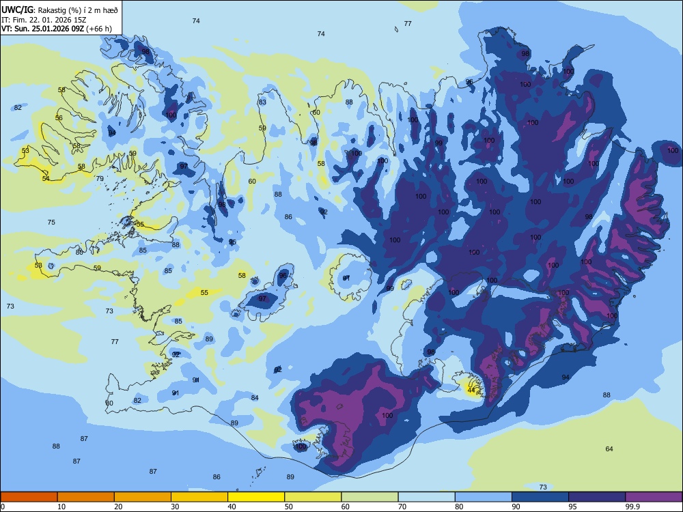Select the bright yellow 40–50 legend swatch

click(x=256, y=497)
